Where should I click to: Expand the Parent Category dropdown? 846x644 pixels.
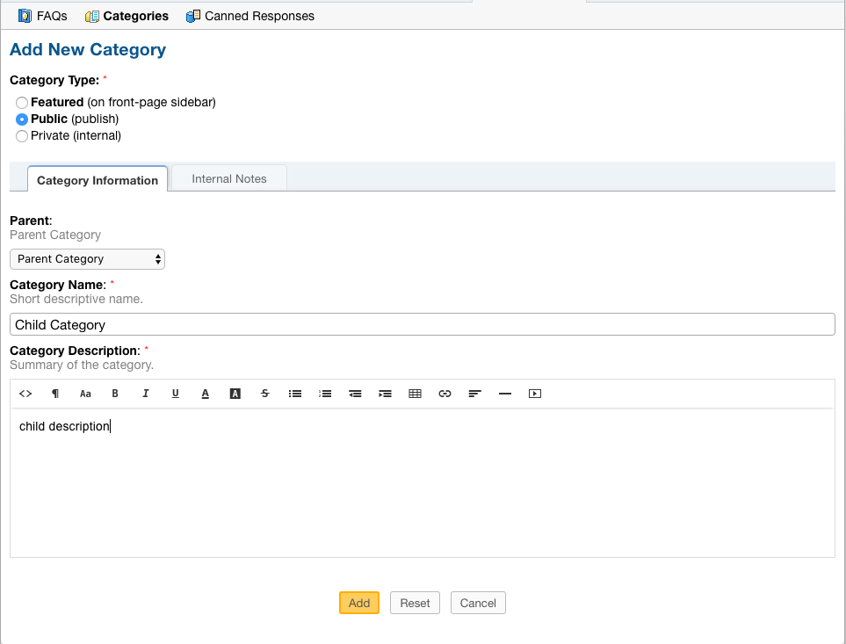pyautogui.click(x=87, y=259)
